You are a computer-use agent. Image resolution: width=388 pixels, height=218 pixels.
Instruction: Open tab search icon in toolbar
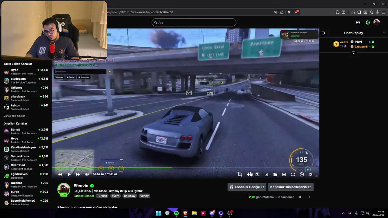click(x=343, y=12)
